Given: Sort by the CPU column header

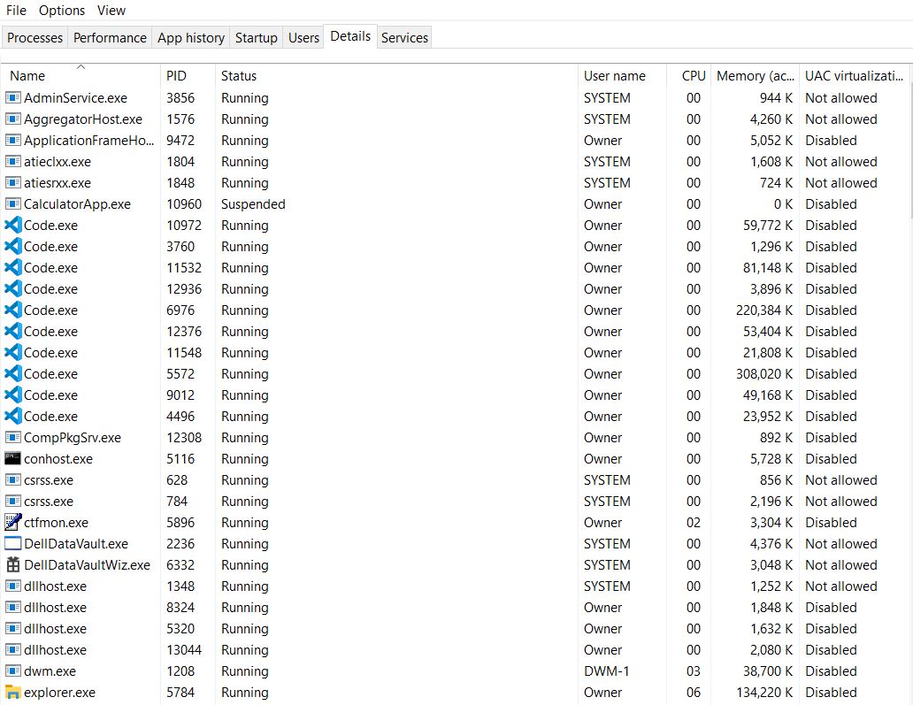Looking at the screenshot, I should click(694, 76).
